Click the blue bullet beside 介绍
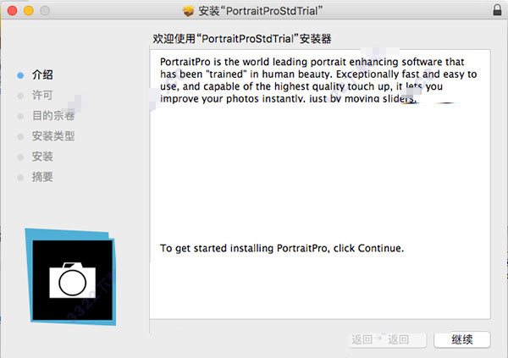Screen dimensions: 508x358 coord(20,75)
